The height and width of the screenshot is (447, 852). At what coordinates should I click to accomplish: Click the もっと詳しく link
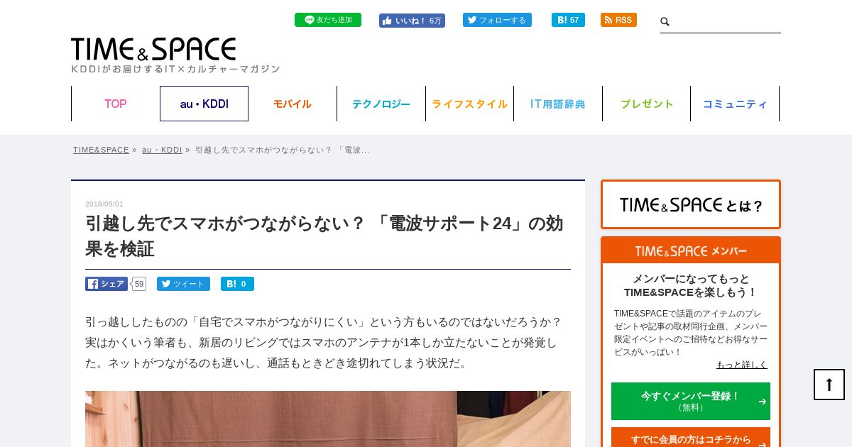pyautogui.click(x=742, y=365)
